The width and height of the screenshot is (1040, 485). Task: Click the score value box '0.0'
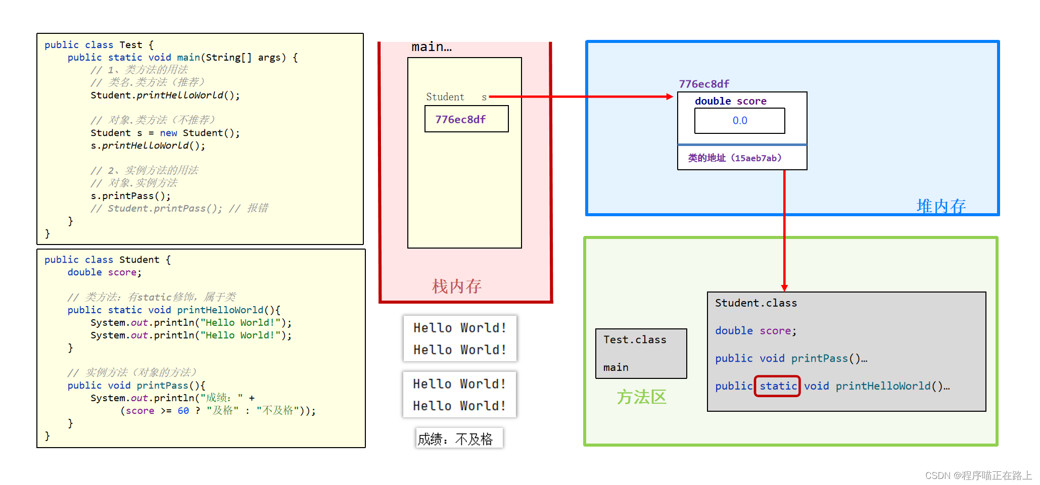pos(740,121)
